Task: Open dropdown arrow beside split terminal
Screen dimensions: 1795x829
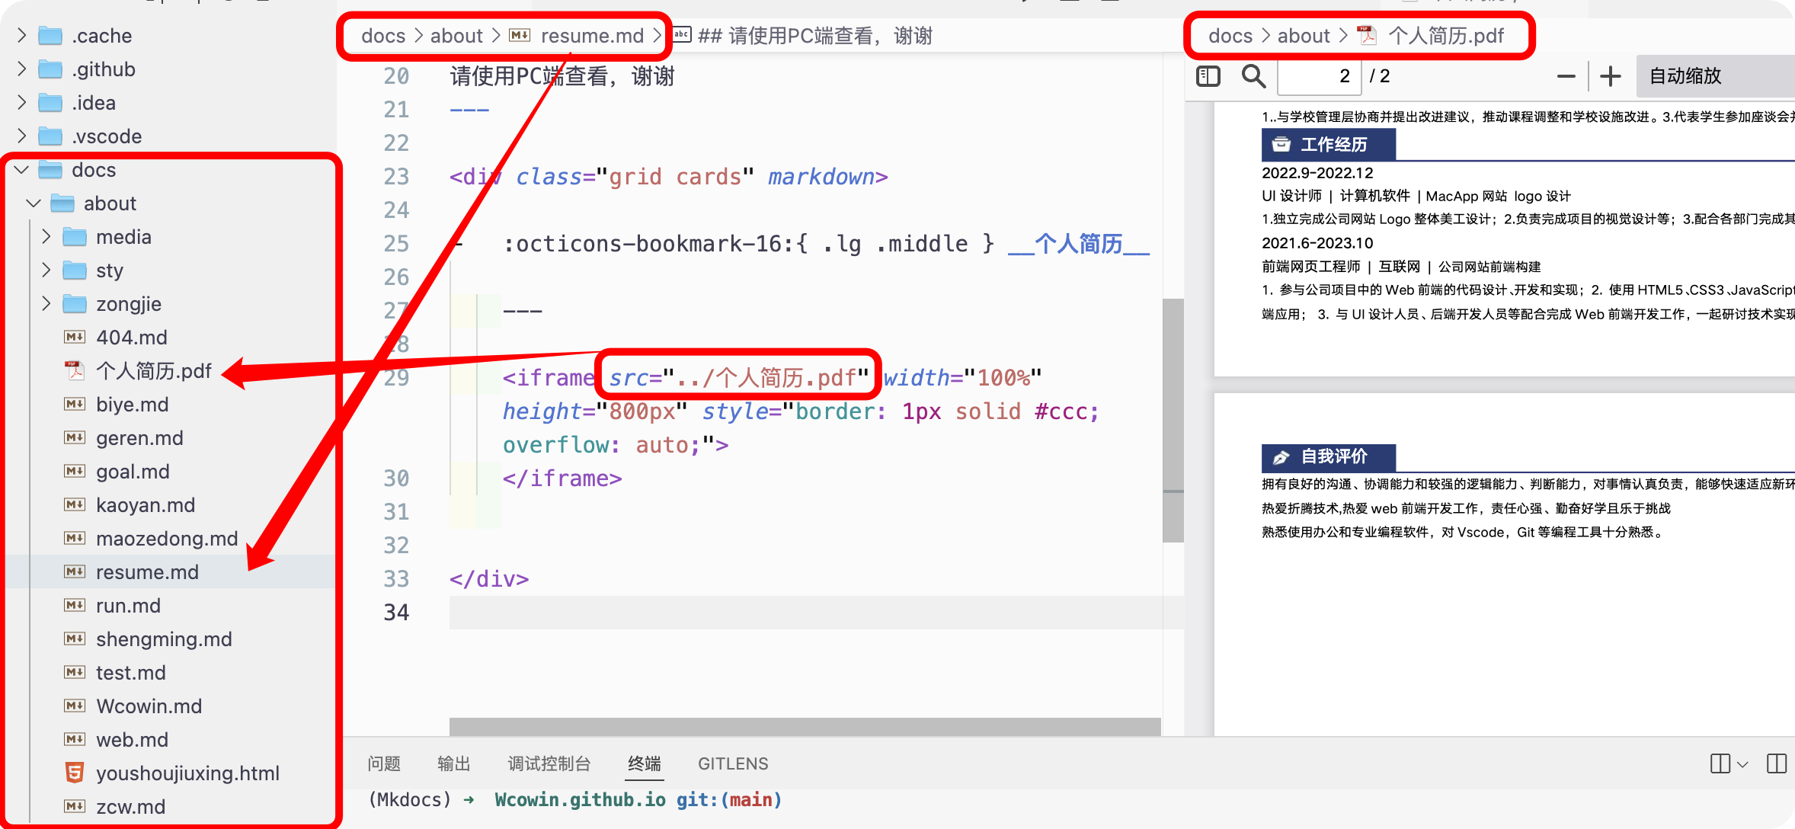Action: point(1742,763)
